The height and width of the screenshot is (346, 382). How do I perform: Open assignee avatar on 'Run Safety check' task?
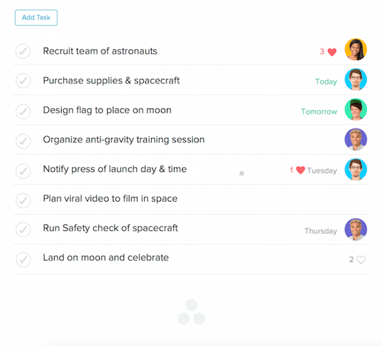tap(356, 230)
